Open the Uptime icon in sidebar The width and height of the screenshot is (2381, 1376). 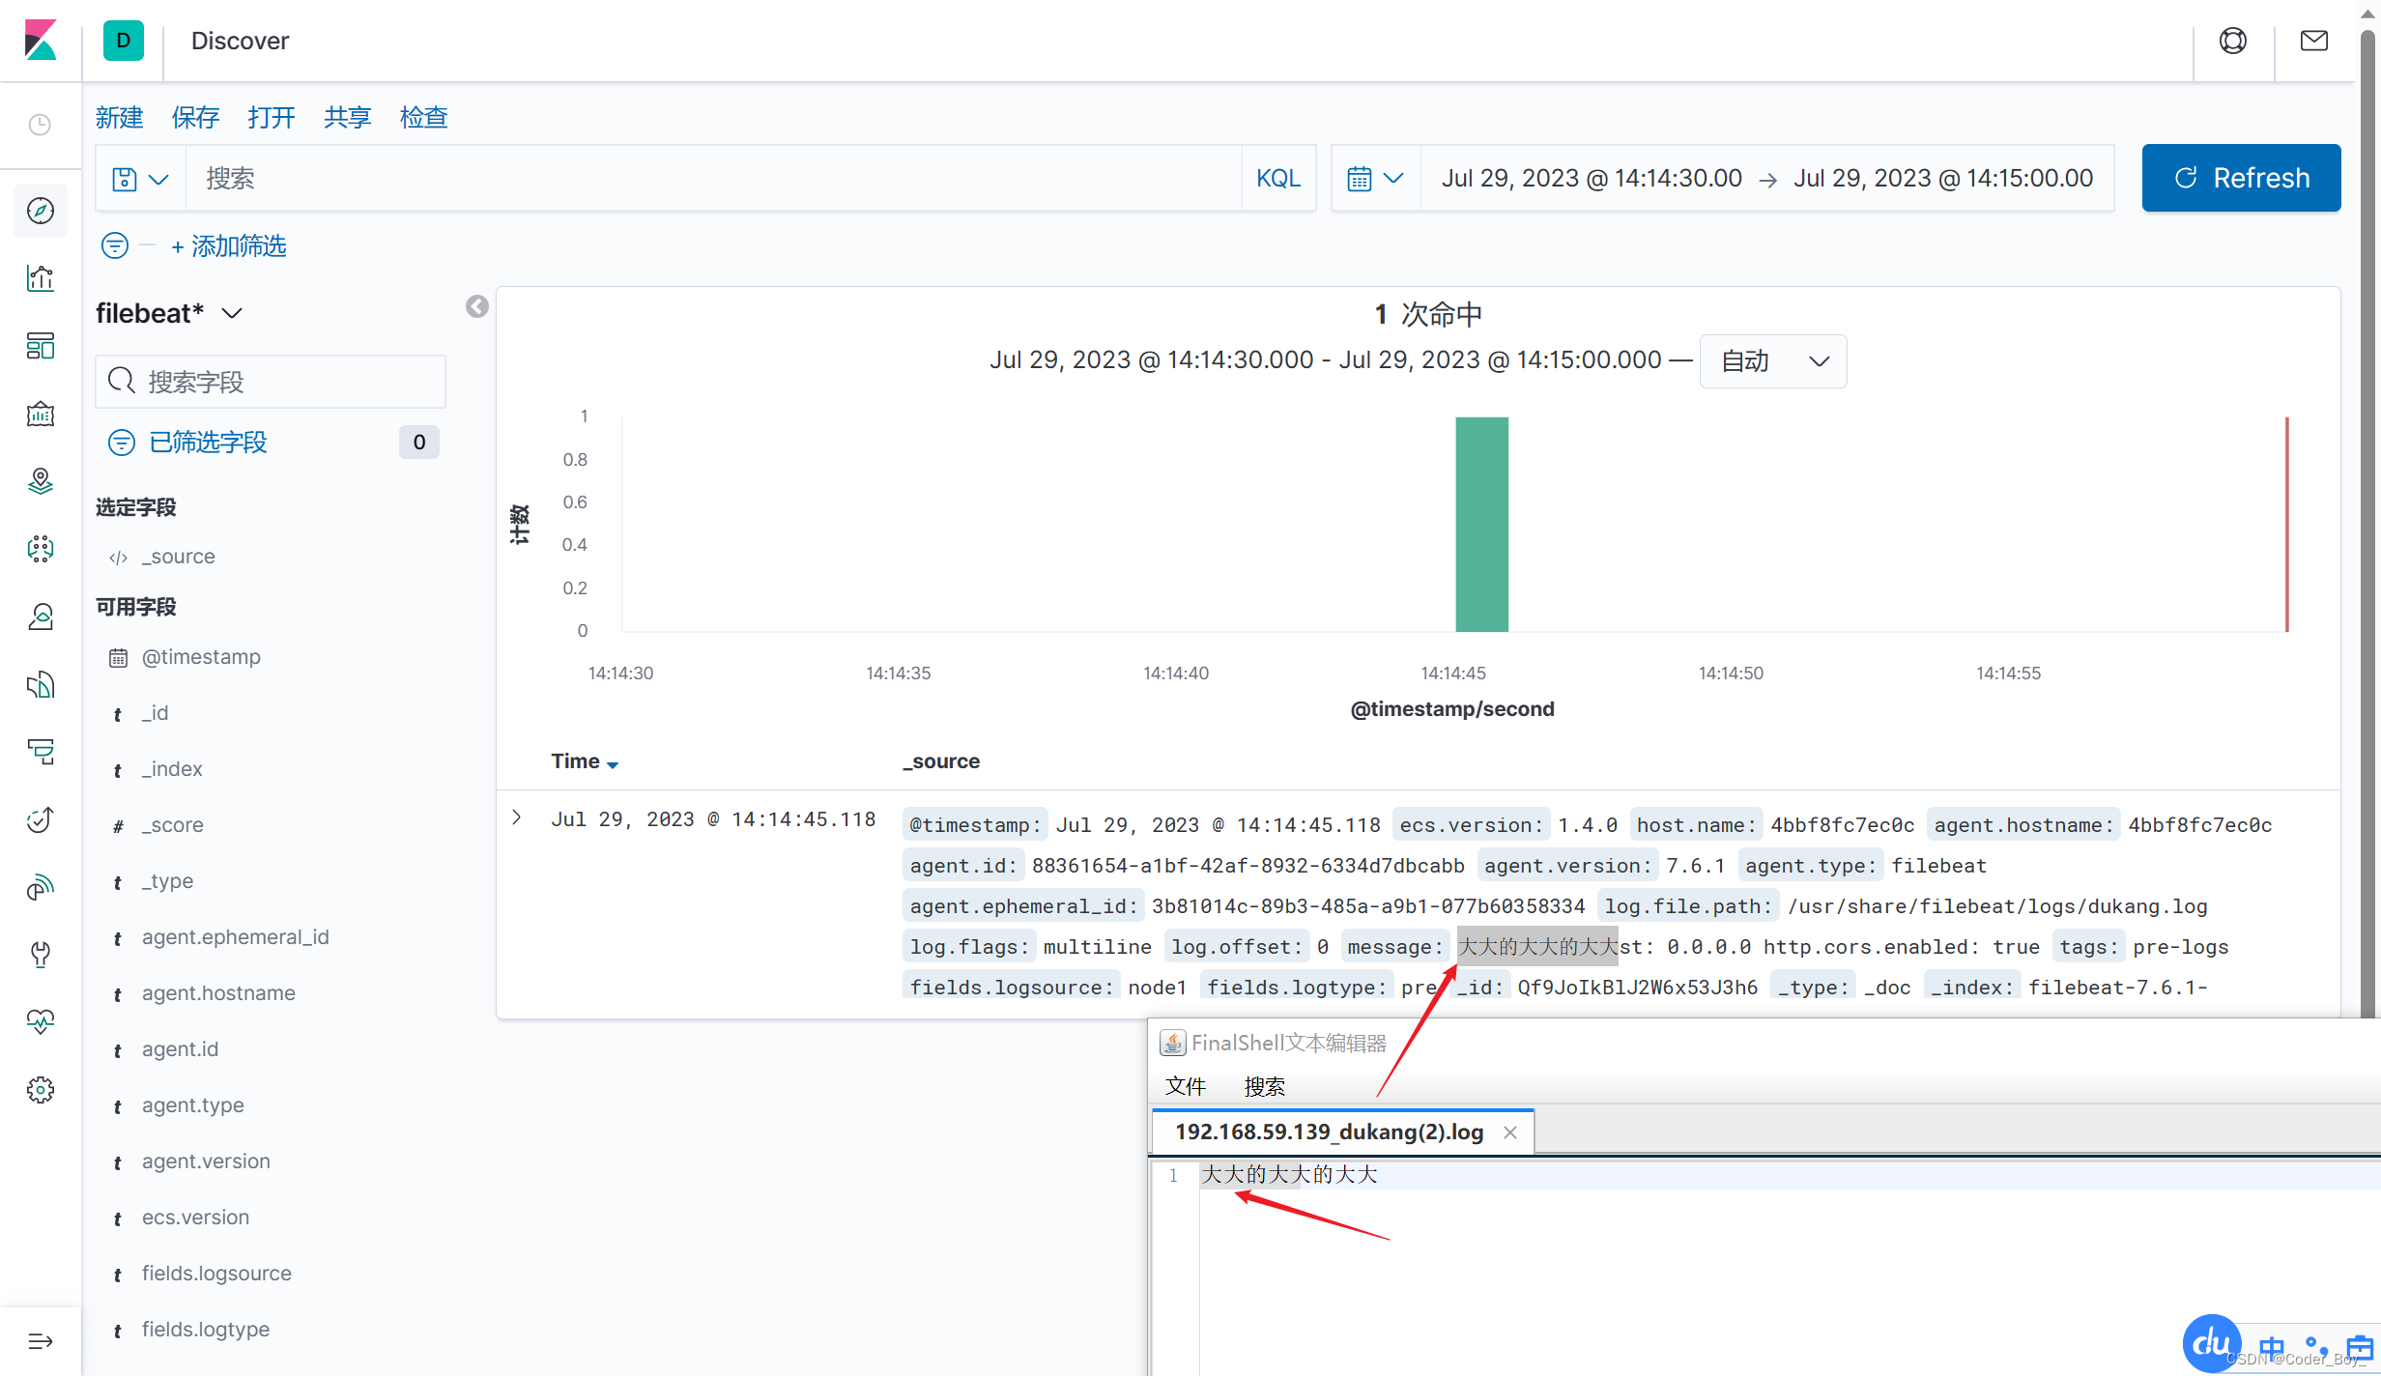(x=41, y=819)
